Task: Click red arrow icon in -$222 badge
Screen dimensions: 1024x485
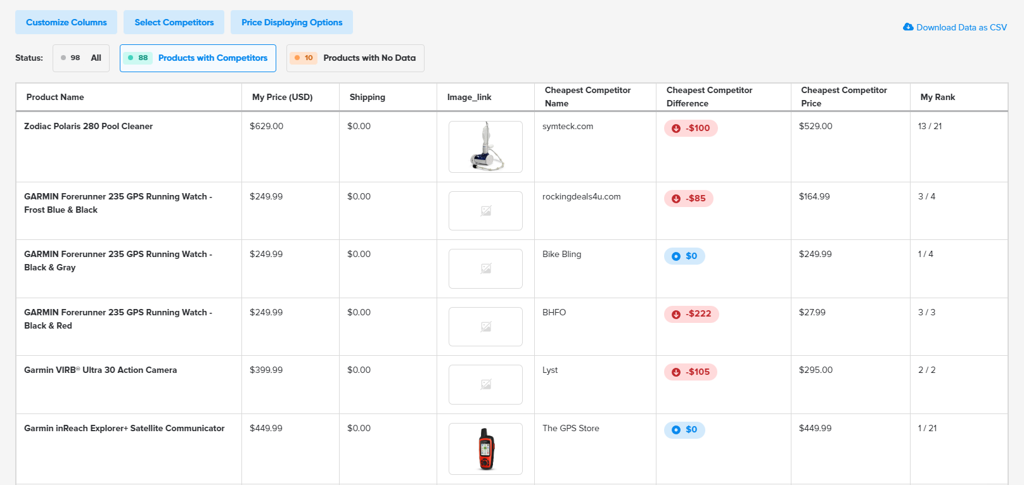Action: 676,314
